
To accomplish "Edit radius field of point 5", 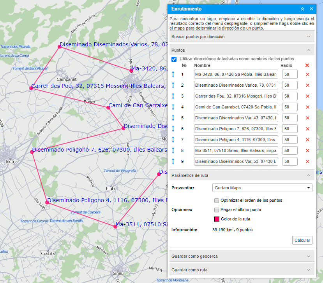I will click(289, 118).
